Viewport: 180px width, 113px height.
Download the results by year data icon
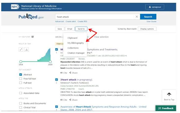27,49
